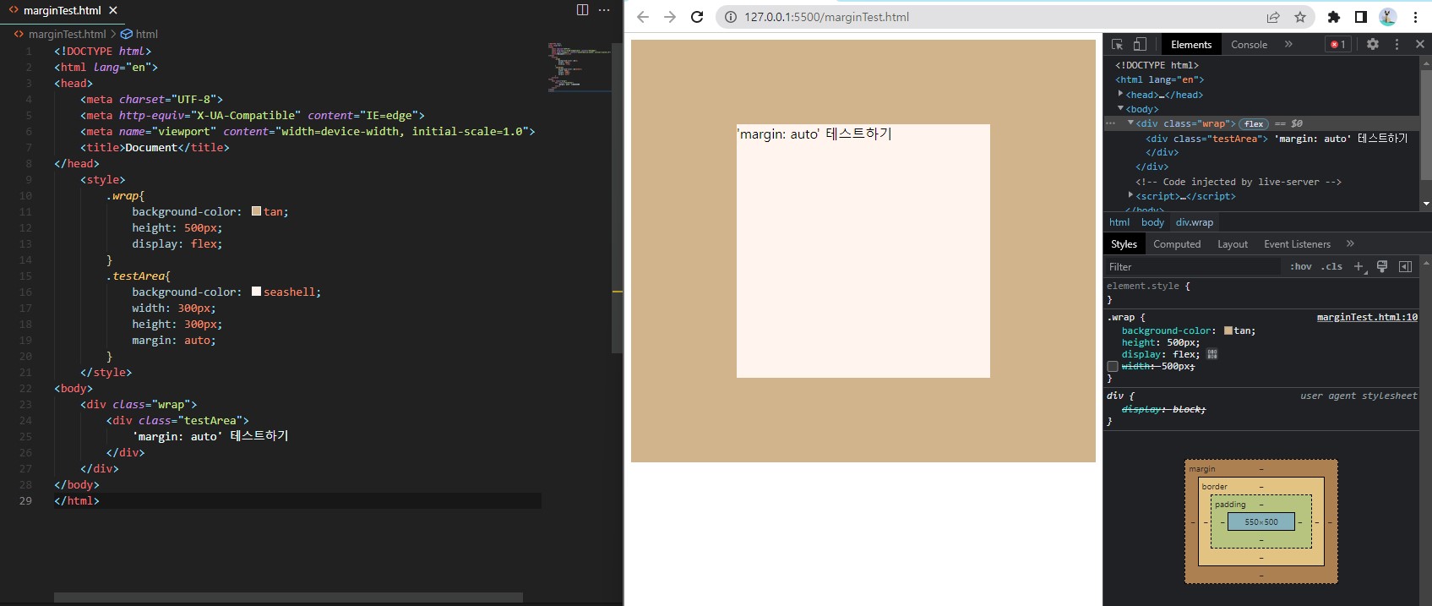
Task: Collapse the div.wrap node in DOM tree
Action: pyautogui.click(x=1130, y=123)
